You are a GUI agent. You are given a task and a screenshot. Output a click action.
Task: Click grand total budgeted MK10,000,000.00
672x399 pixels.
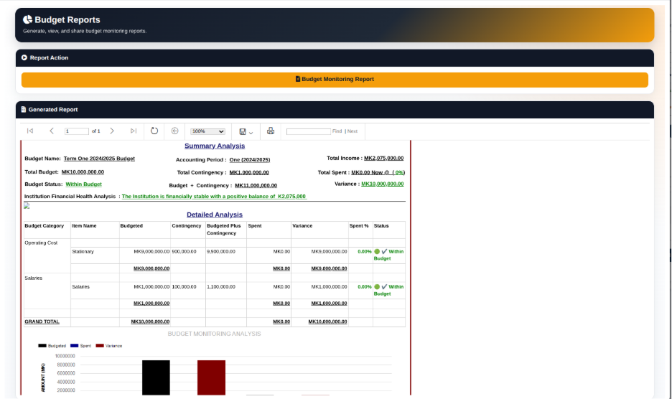coord(151,322)
